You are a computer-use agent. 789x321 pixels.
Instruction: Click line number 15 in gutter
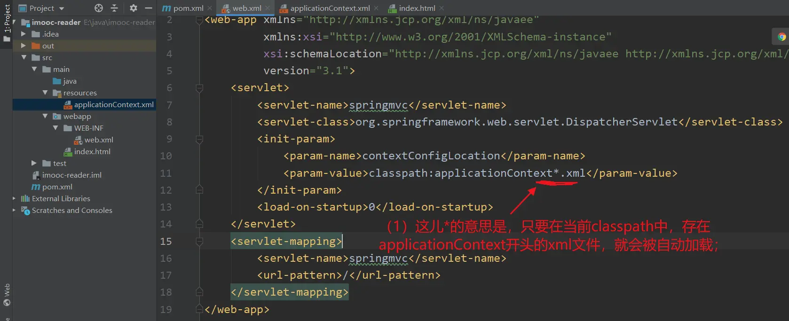[166, 241]
